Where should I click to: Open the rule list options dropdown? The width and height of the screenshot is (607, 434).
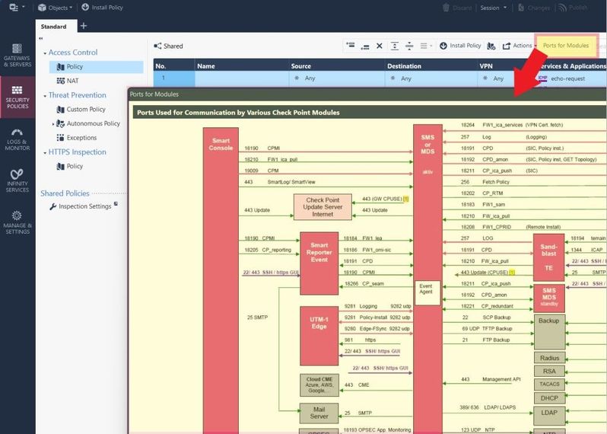click(x=426, y=46)
